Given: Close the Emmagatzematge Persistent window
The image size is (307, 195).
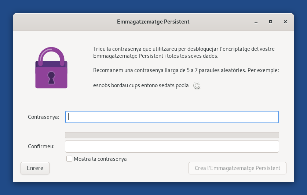Looking at the screenshot, I should tap(285, 22).
